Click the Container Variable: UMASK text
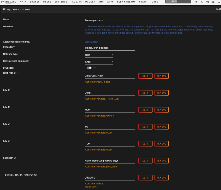 [x=100, y=116]
